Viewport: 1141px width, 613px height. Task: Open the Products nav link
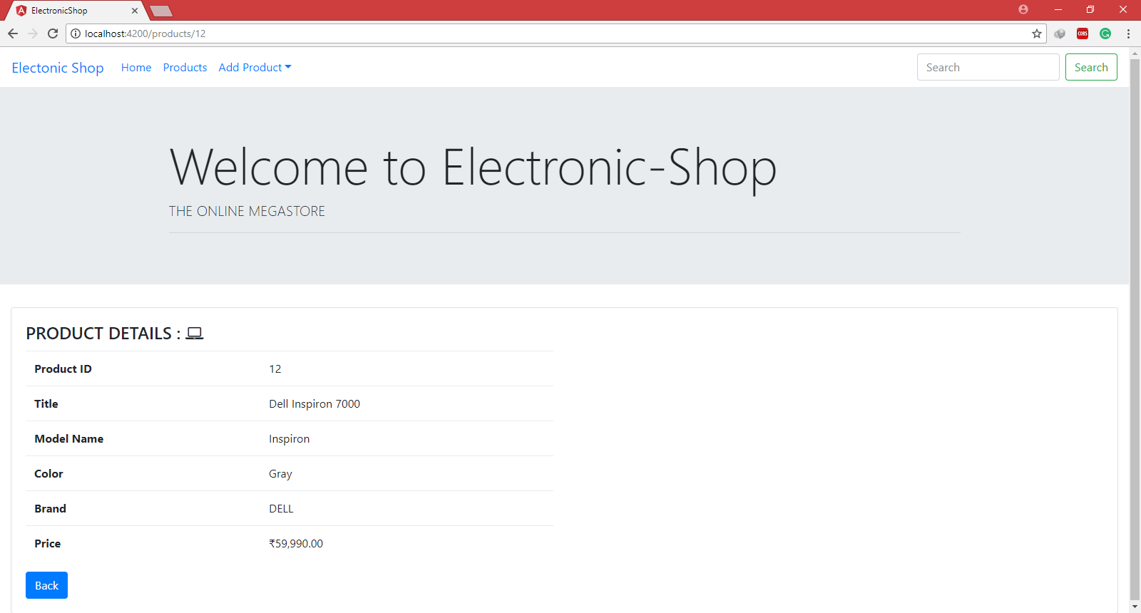[x=185, y=67]
